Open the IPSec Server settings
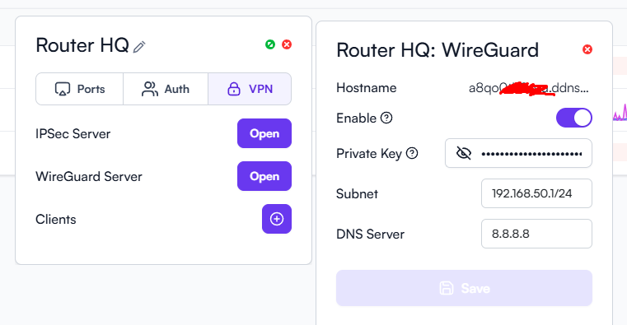This screenshot has width=627, height=325. [x=264, y=133]
